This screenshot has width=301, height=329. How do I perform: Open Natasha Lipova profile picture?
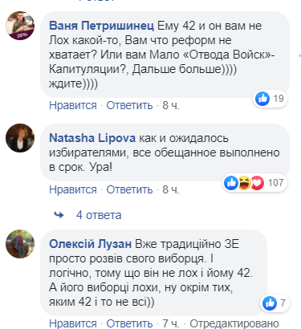click(x=20, y=138)
